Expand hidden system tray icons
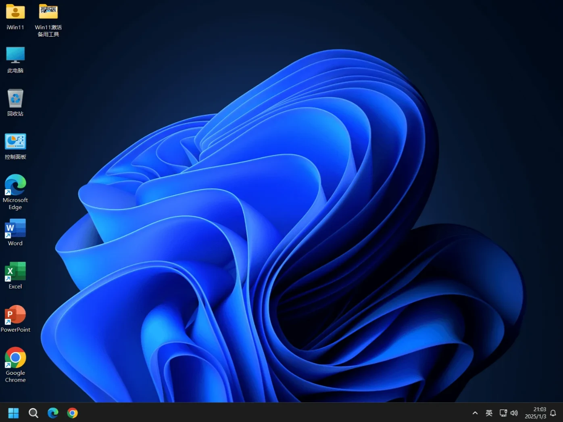The width and height of the screenshot is (563, 422). point(475,413)
